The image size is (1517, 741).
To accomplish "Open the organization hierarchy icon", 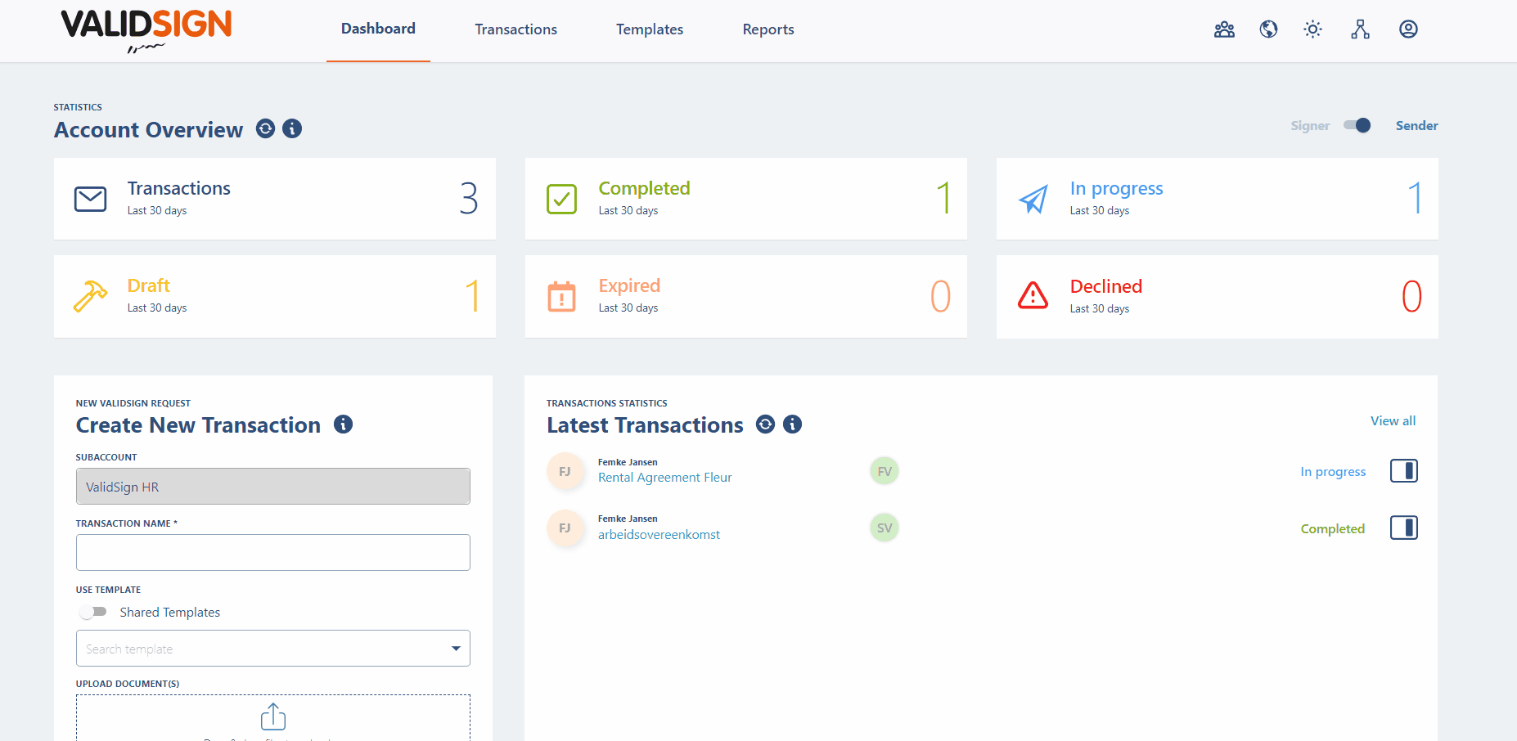I will [1360, 29].
